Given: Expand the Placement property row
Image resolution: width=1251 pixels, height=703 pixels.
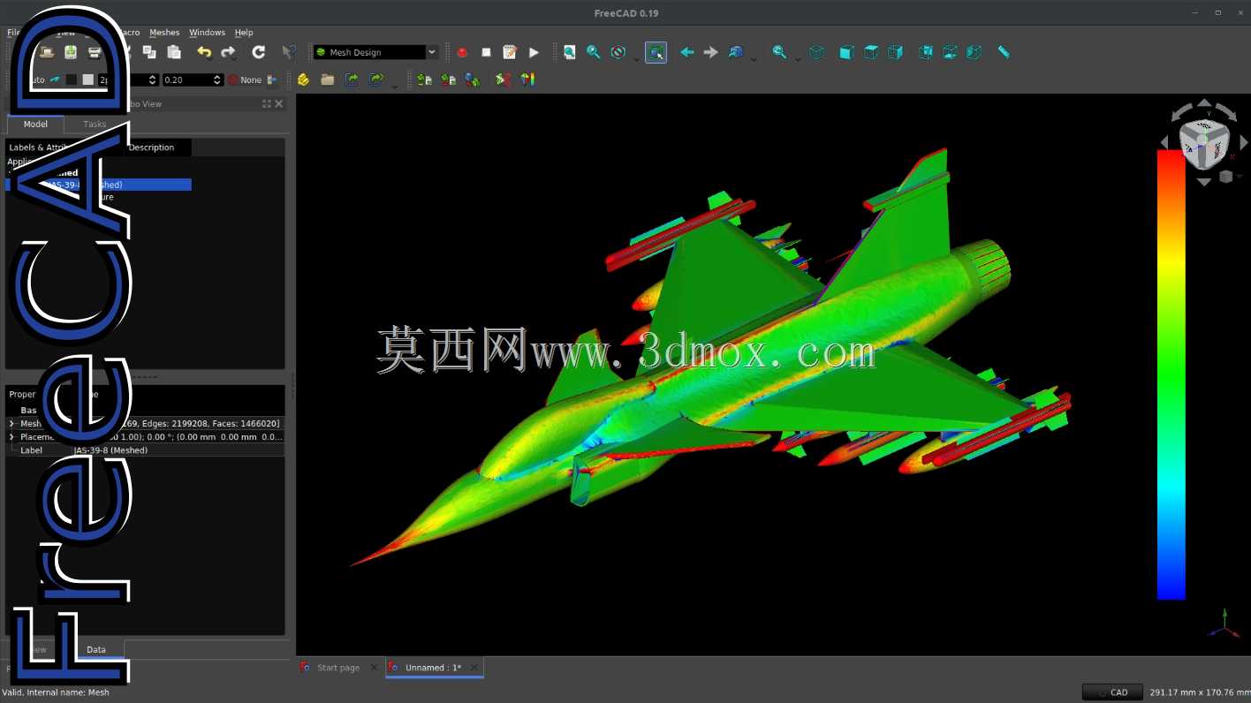Looking at the screenshot, I should click(11, 437).
